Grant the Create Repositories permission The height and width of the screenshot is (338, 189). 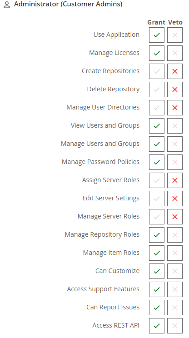point(157,71)
